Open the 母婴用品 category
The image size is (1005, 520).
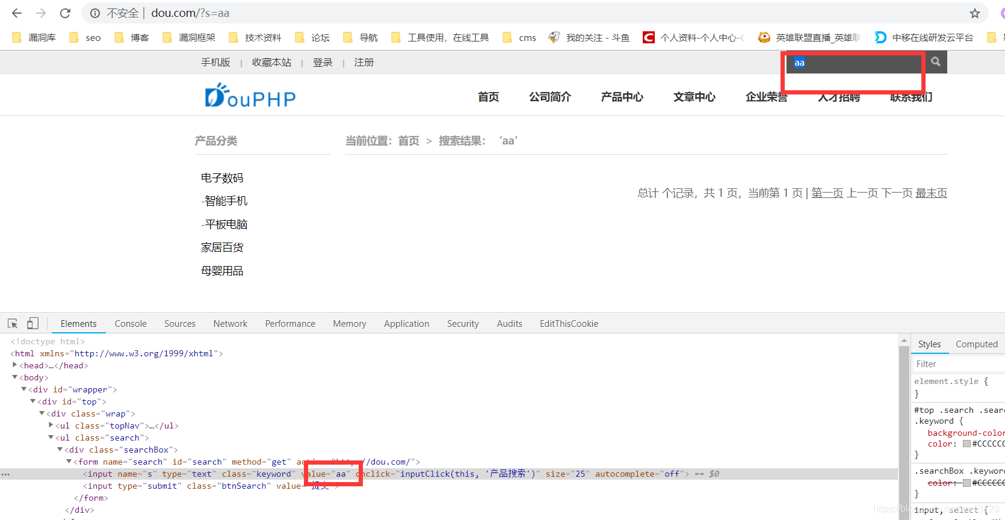222,271
